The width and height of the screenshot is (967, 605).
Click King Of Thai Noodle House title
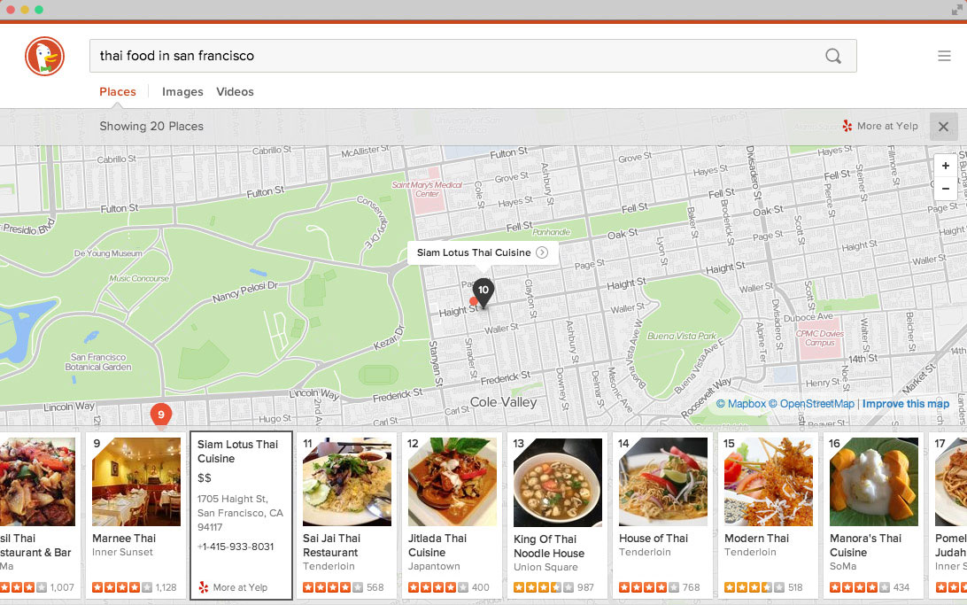point(549,546)
